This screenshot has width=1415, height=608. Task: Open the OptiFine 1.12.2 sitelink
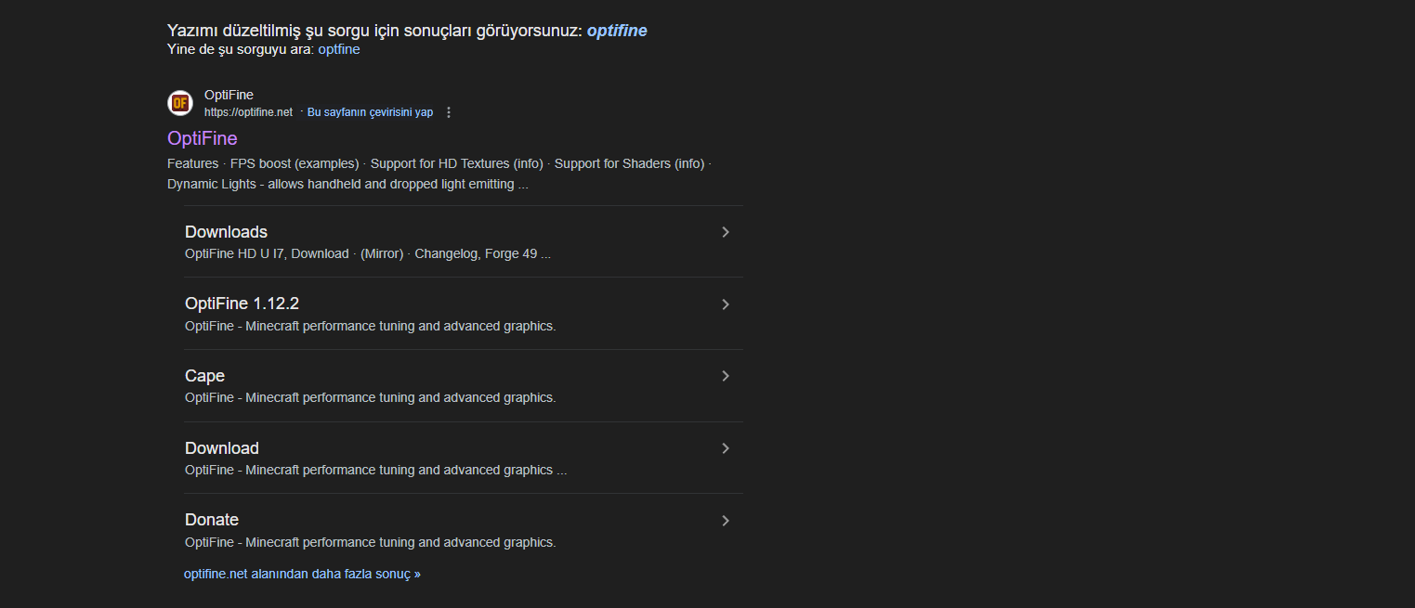coord(242,304)
